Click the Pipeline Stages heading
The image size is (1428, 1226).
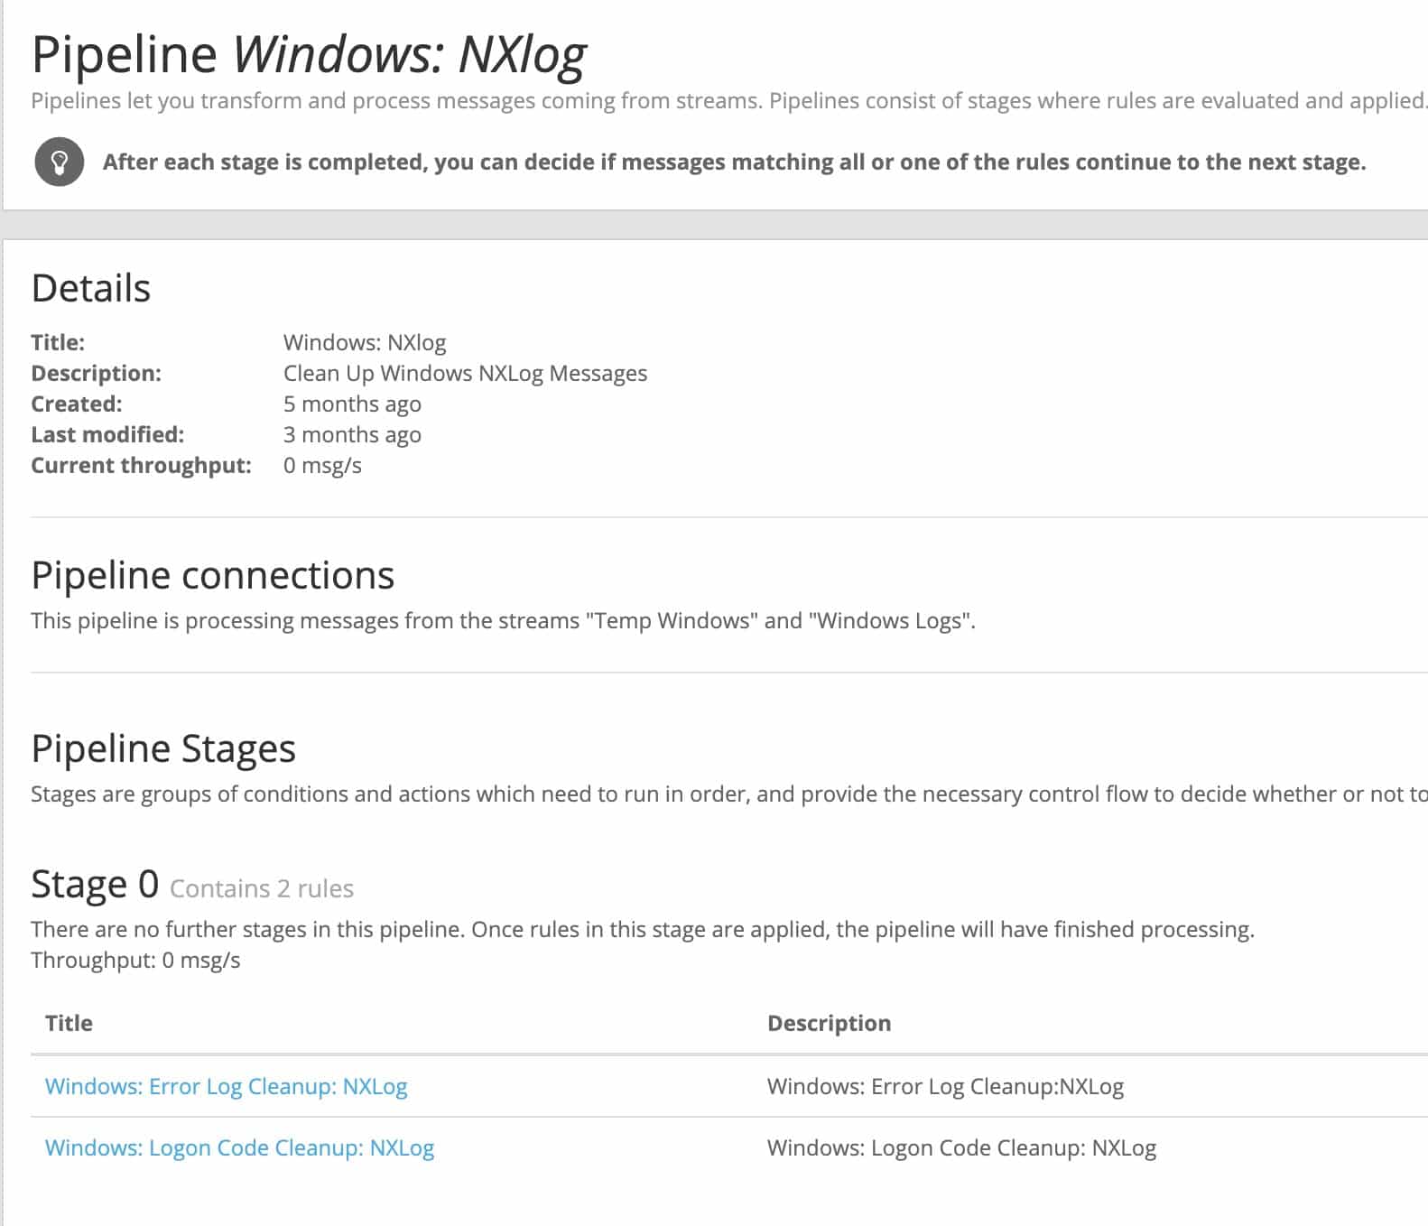[x=163, y=748]
